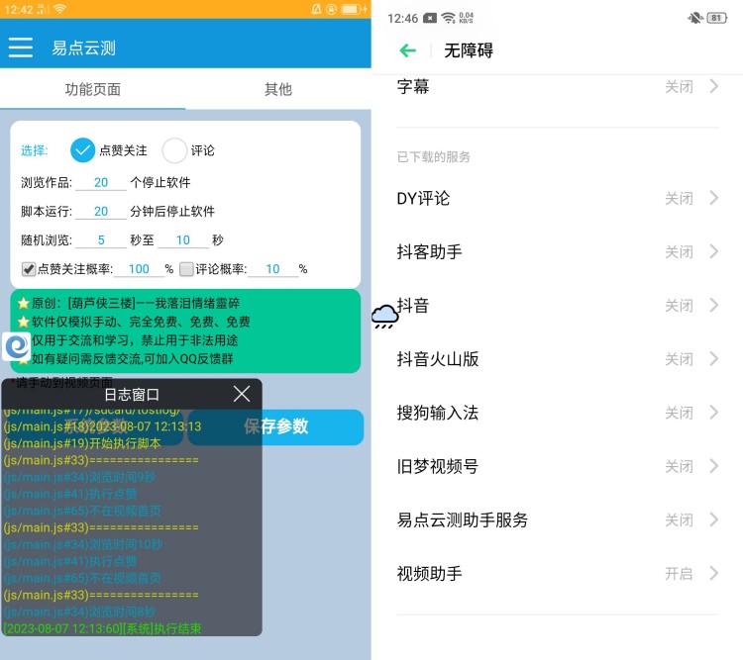Switch to the 其他 tab
This screenshot has width=743, height=660.
[x=278, y=89]
